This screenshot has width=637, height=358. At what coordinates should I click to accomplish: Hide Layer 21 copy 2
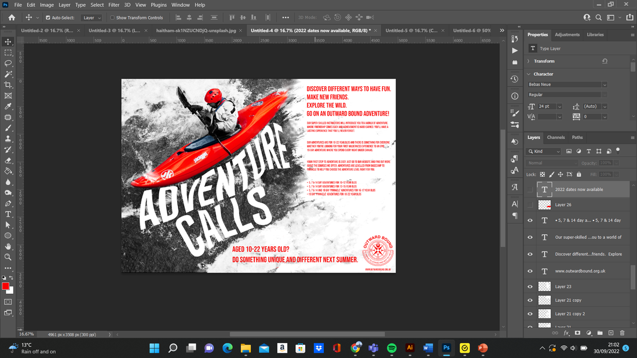pyautogui.click(x=530, y=314)
